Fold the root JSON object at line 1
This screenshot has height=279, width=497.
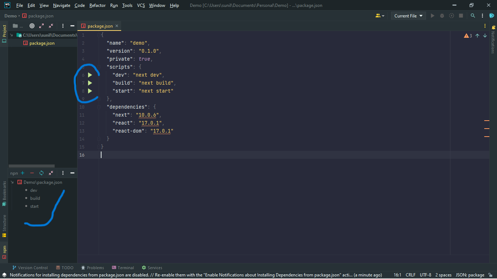99,35
